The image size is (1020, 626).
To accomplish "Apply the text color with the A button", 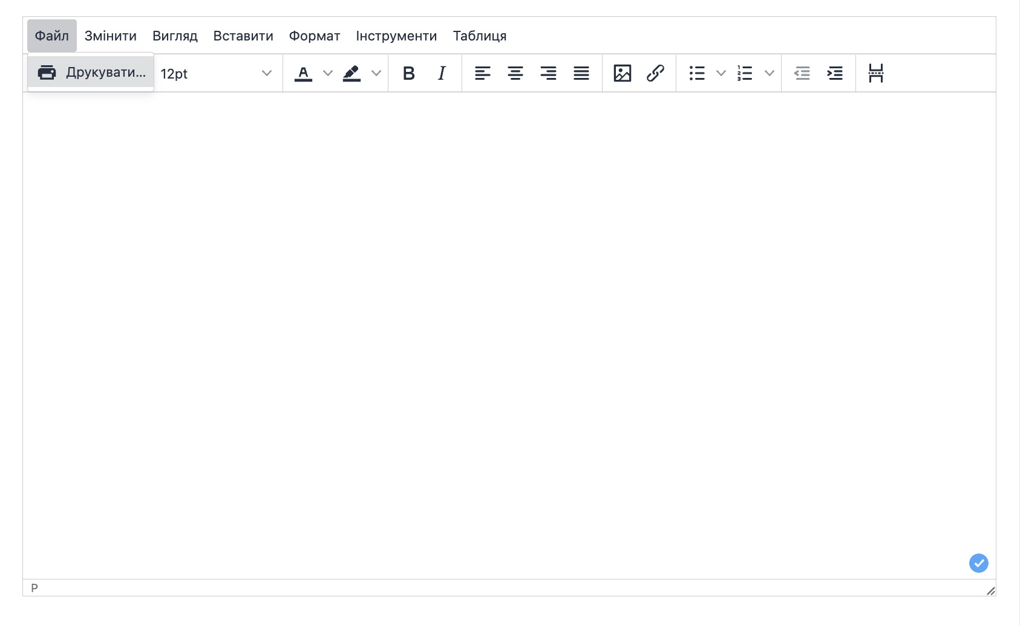I will 303,73.
